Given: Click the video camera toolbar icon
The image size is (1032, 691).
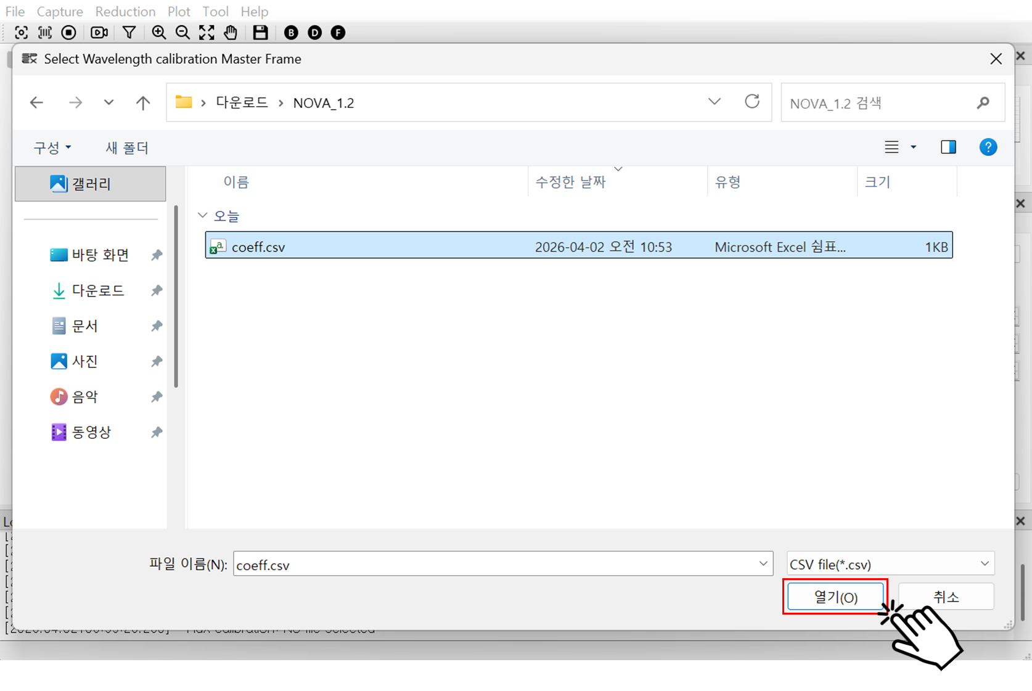Looking at the screenshot, I should 99,33.
